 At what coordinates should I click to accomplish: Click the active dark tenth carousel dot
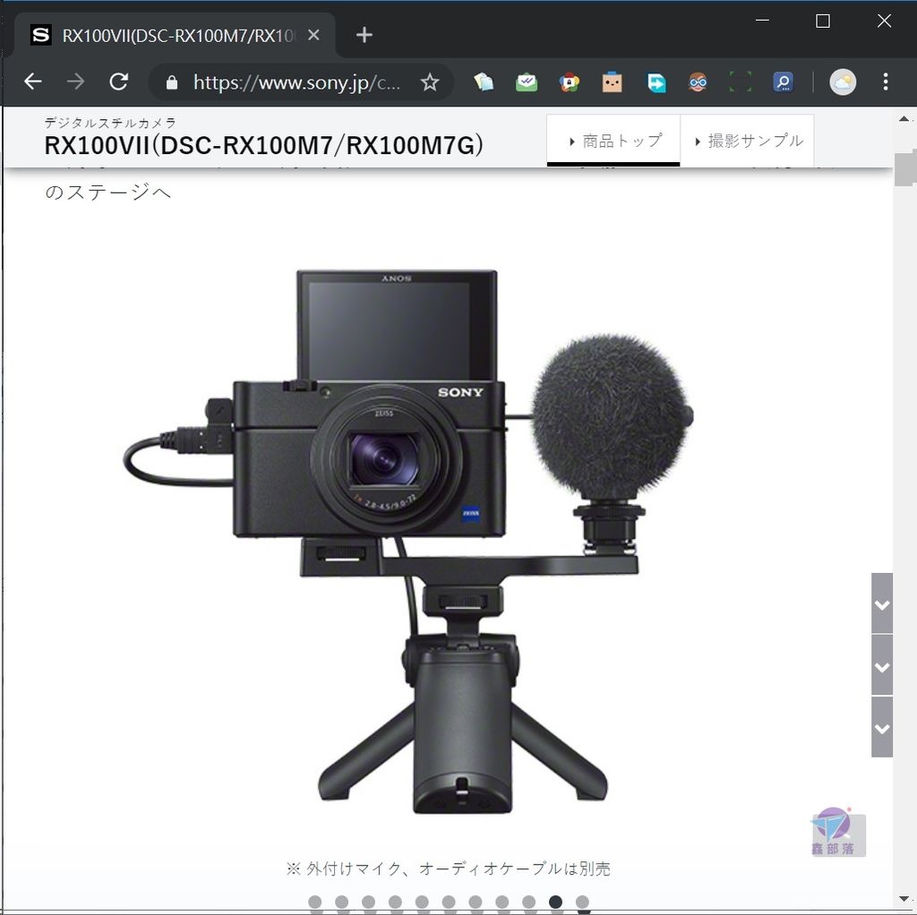pos(555,902)
